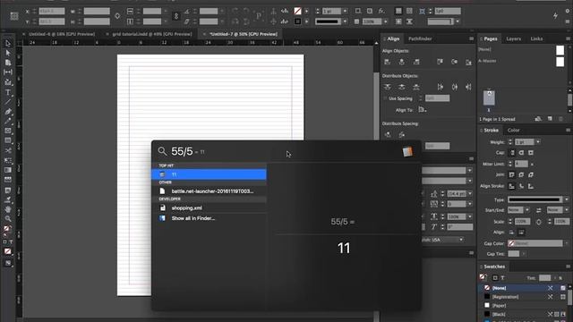Select the Rectangle tool

click(8, 140)
